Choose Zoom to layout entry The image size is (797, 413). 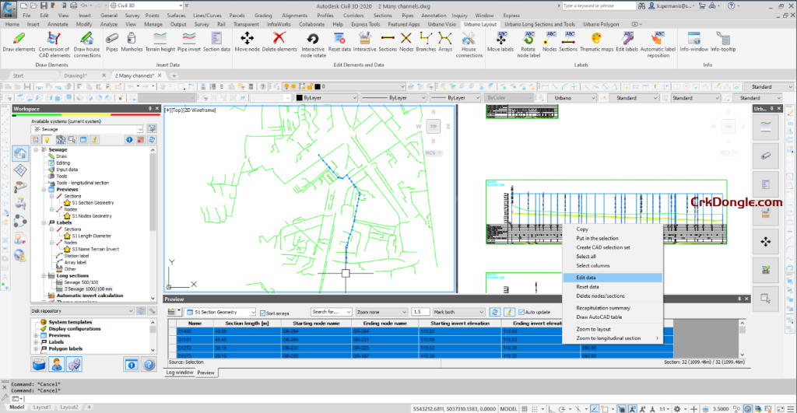(x=613, y=329)
